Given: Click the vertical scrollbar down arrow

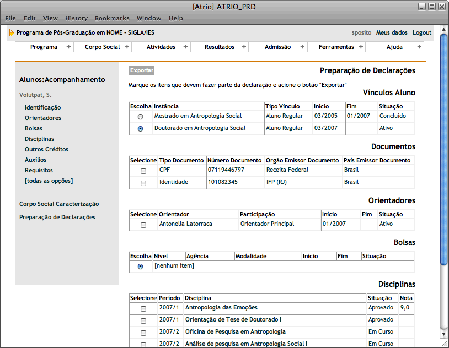Looking at the screenshot, I should click(x=444, y=334).
